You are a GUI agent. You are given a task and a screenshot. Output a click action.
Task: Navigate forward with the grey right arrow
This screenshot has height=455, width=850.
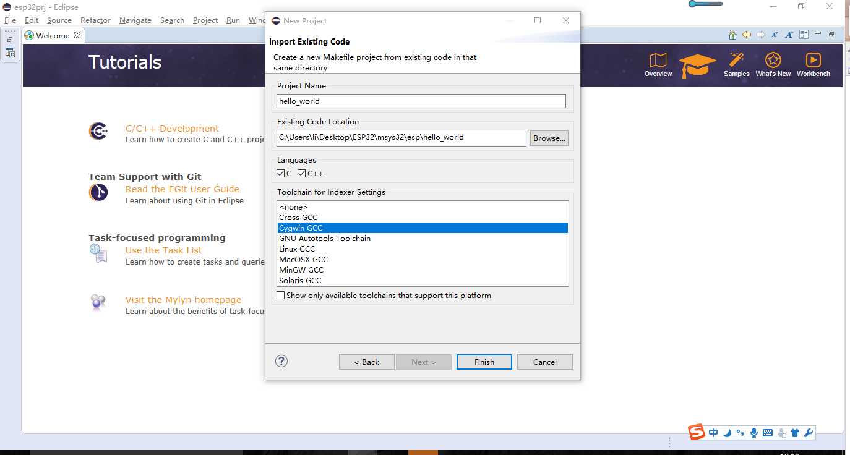[761, 35]
